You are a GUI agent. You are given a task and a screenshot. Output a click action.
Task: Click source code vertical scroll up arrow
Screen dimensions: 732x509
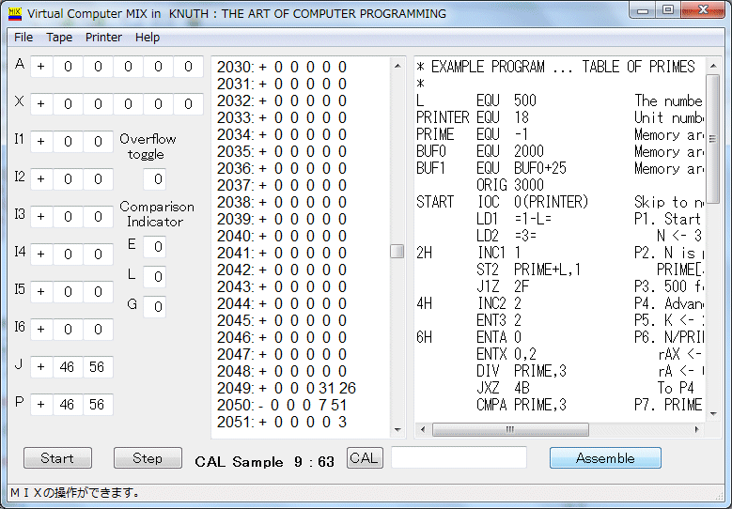tap(713, 67)
